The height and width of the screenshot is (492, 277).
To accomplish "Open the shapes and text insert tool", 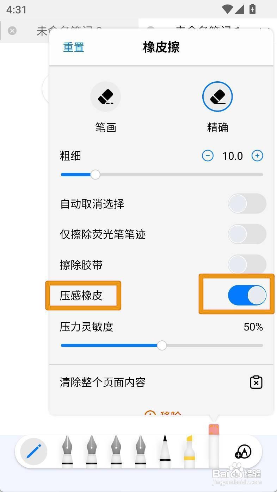I will coord(244,452).
